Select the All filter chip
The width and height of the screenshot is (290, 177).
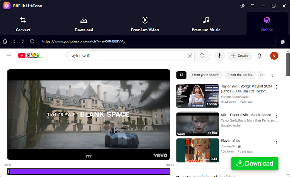tap(181, 75)
